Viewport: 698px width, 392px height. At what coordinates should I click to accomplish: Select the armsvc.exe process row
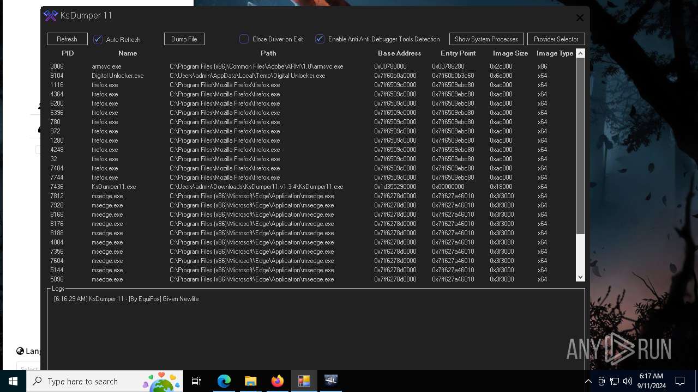click(311, 66)
